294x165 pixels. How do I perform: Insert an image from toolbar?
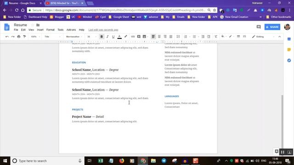[x=144, y=37]
